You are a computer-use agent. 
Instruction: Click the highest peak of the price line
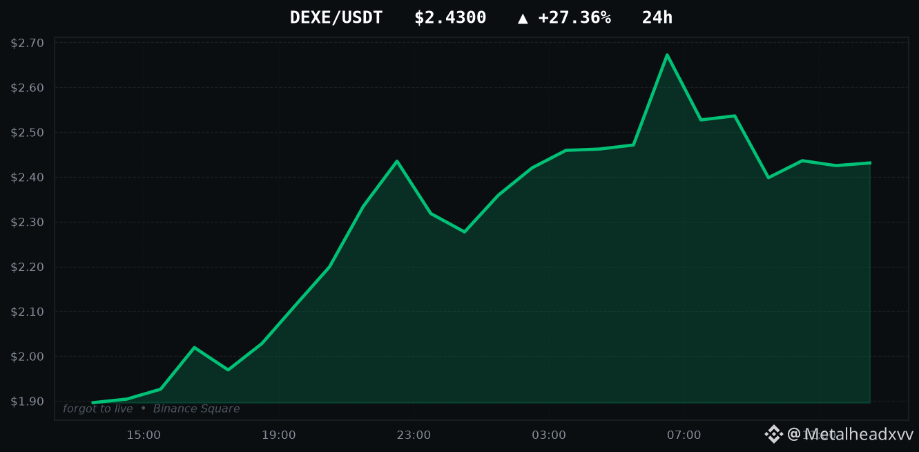pos(667,55)
